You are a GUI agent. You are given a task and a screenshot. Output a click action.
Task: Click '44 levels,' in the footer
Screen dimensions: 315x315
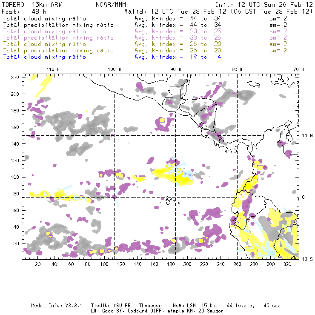[241, 306]
